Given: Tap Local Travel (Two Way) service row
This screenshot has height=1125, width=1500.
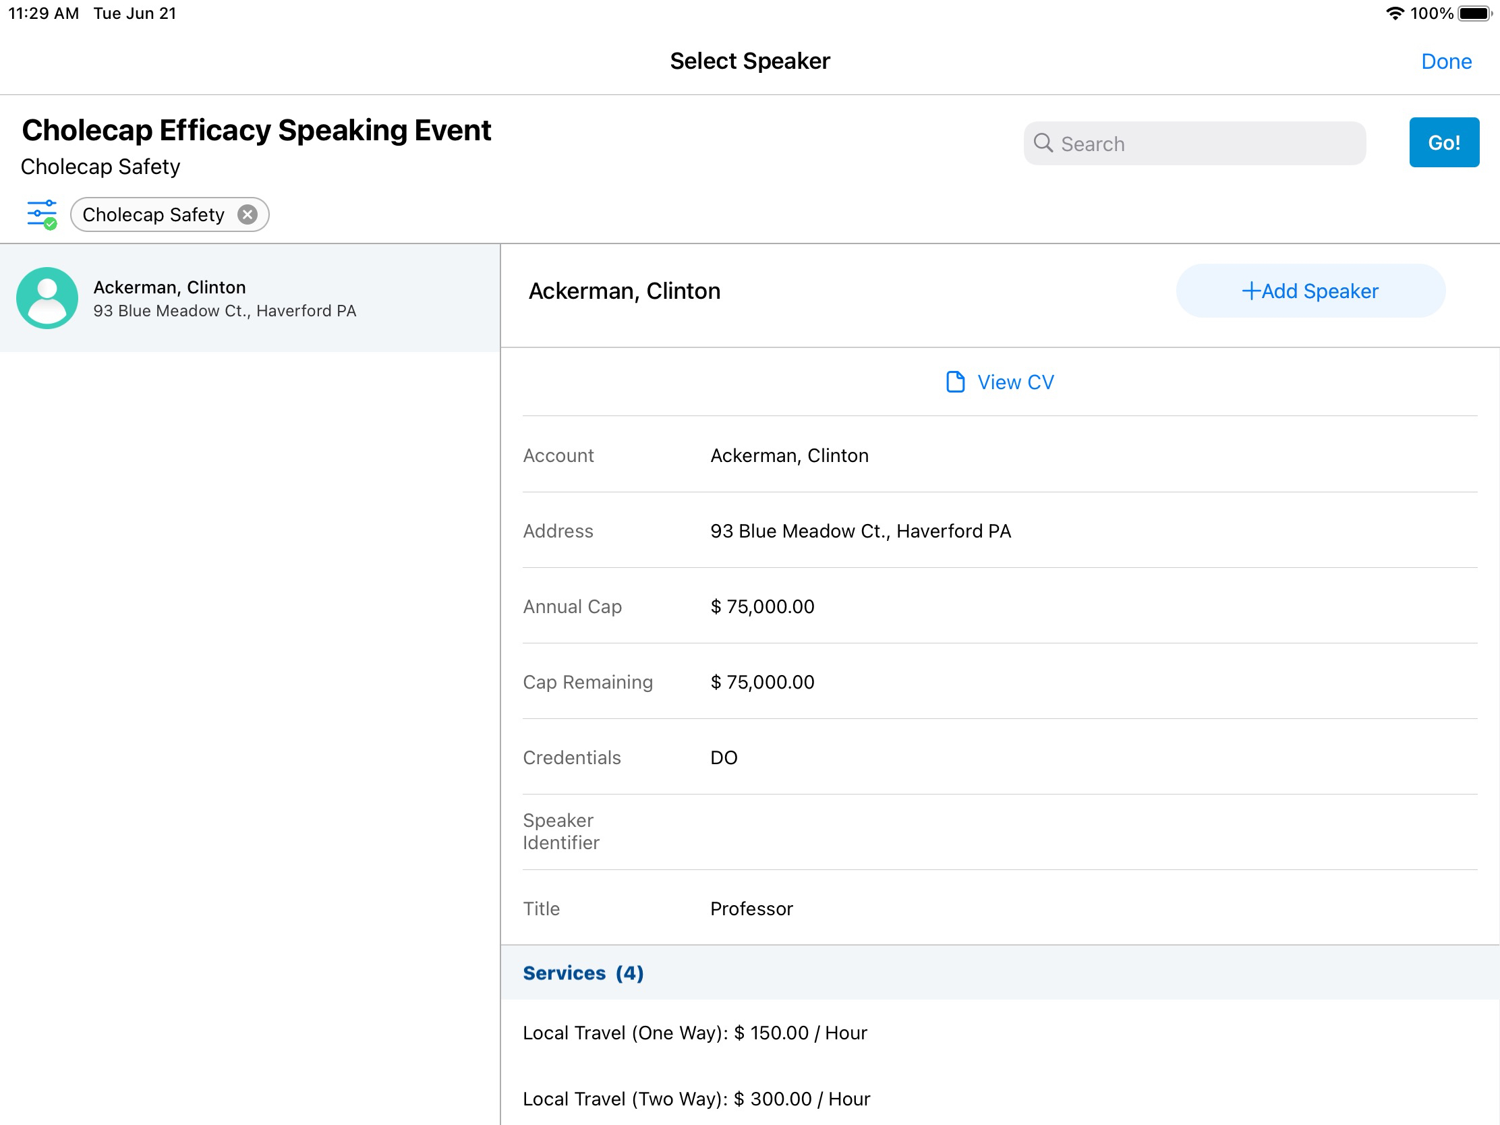Looking at the screenshot, I should tap(696, 1098).
